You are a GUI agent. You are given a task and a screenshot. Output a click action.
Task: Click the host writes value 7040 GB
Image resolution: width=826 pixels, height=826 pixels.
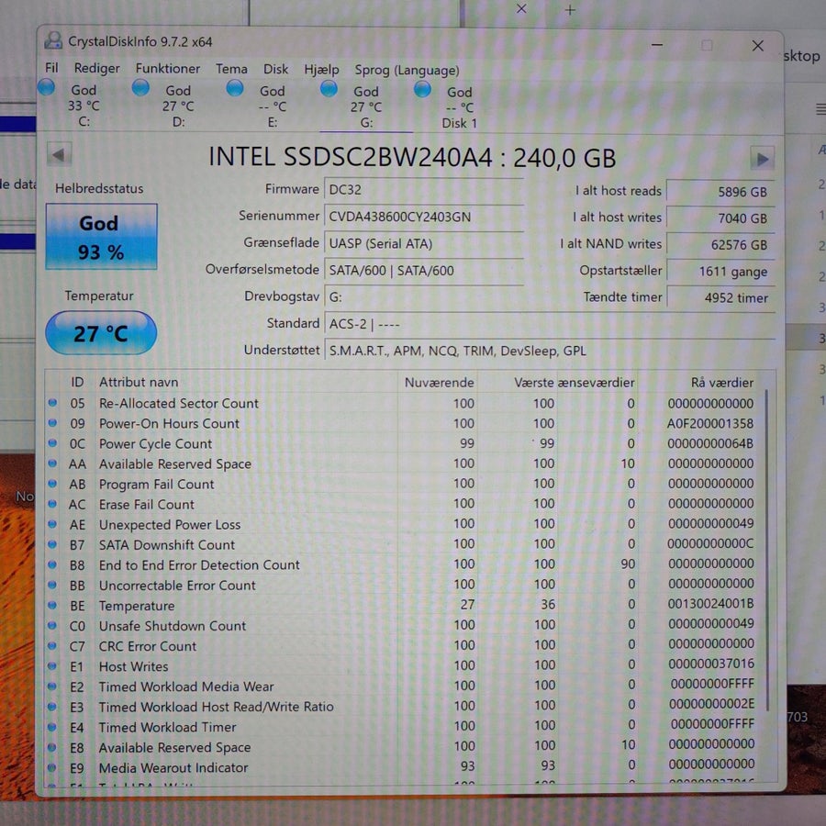tap(720, 218)
